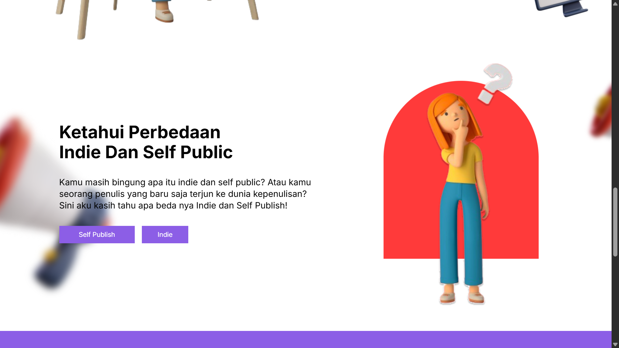Open the Indie button

(x=165, y=235)
